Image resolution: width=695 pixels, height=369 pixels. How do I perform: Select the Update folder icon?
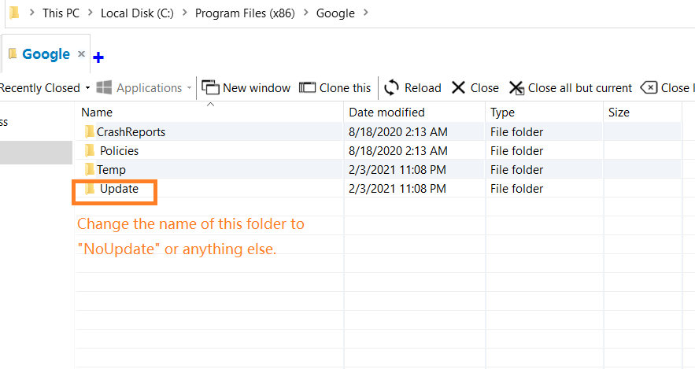90,189
